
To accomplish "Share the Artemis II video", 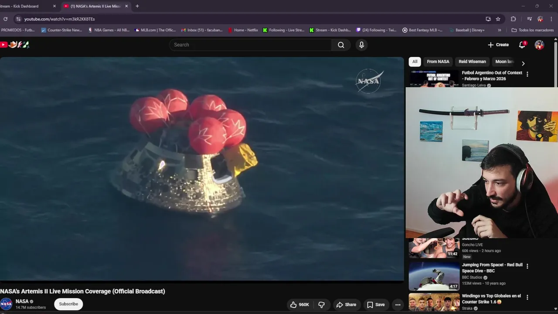I will 346,304.
